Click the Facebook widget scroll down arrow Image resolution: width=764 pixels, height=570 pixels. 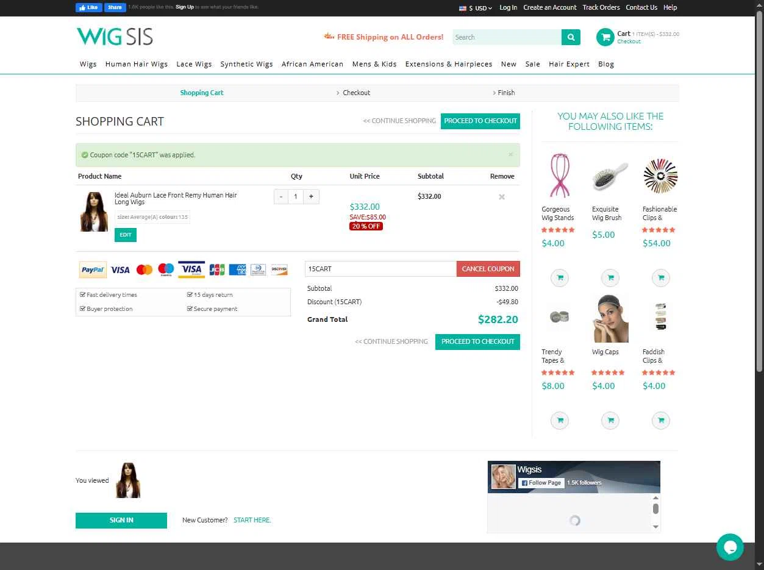(656, 527)
